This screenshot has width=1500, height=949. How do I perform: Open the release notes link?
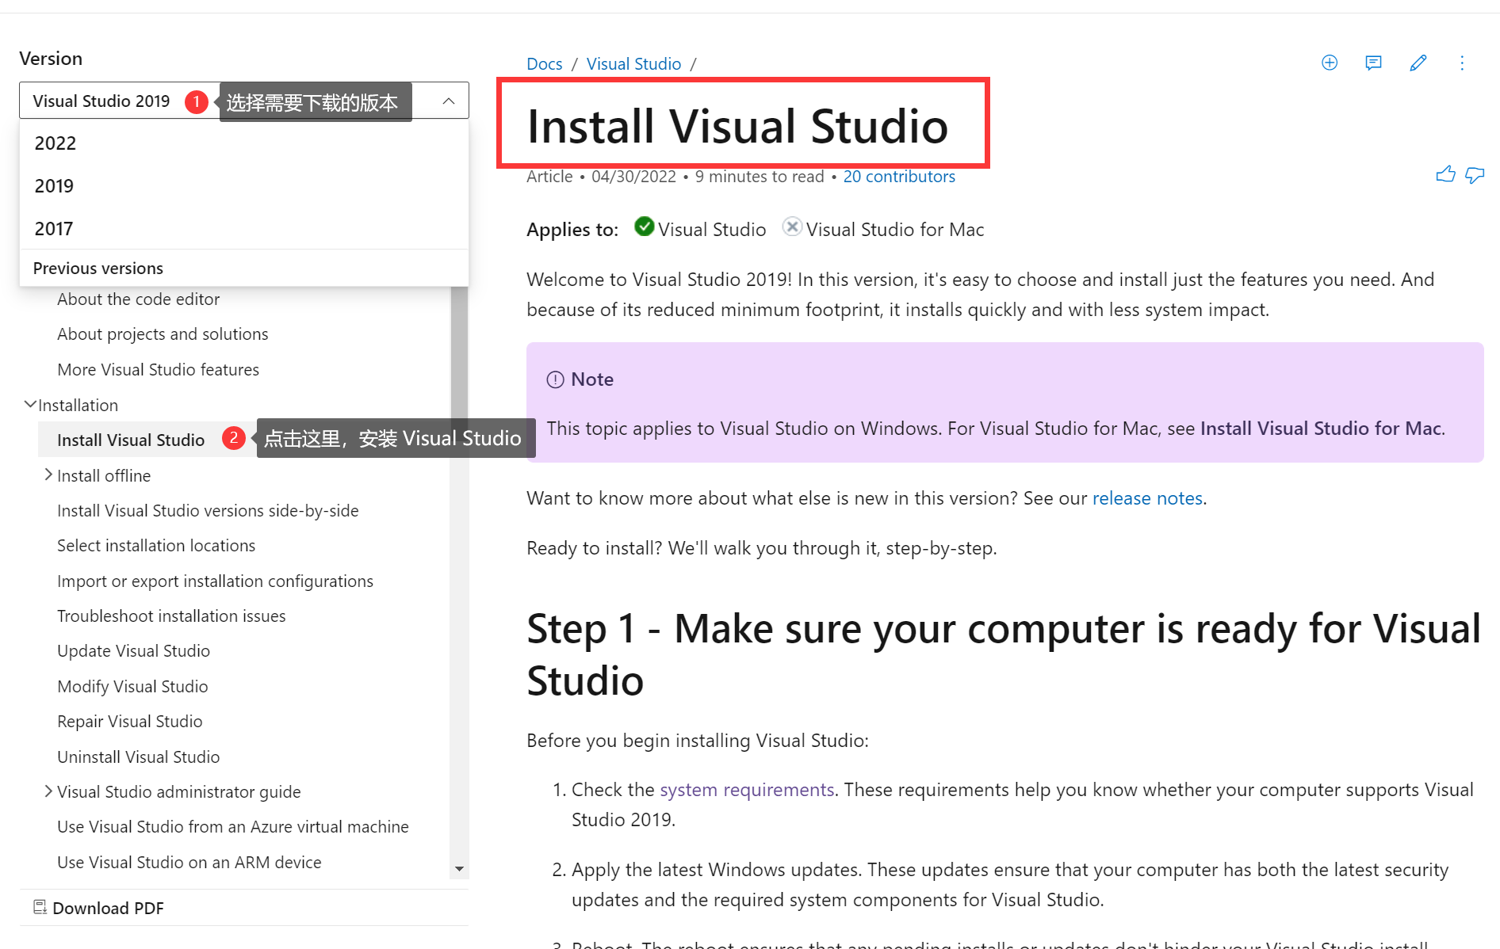[1147, 498]
